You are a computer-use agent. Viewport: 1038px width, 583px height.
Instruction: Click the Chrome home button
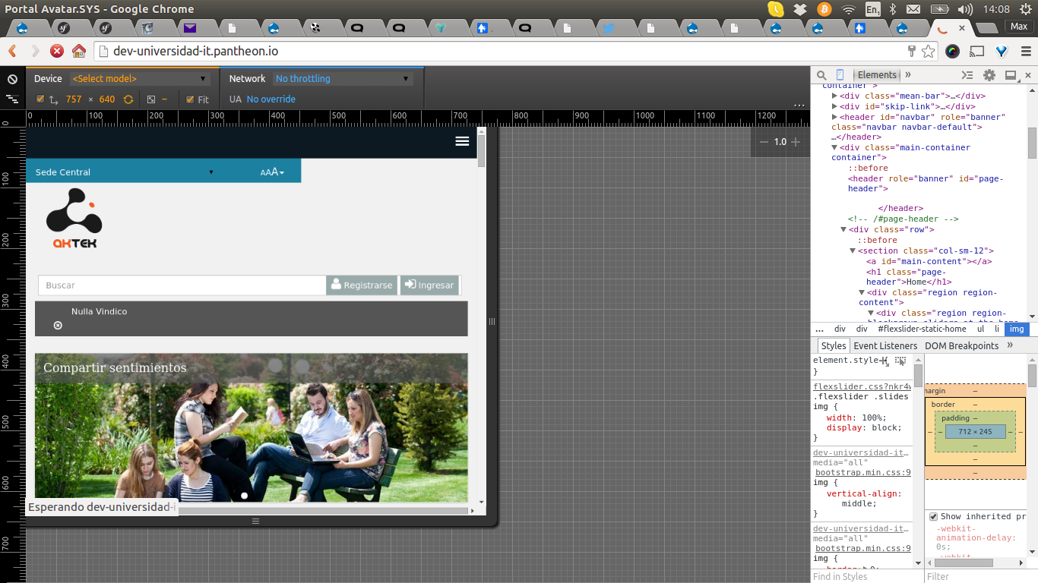pos(78,51)
